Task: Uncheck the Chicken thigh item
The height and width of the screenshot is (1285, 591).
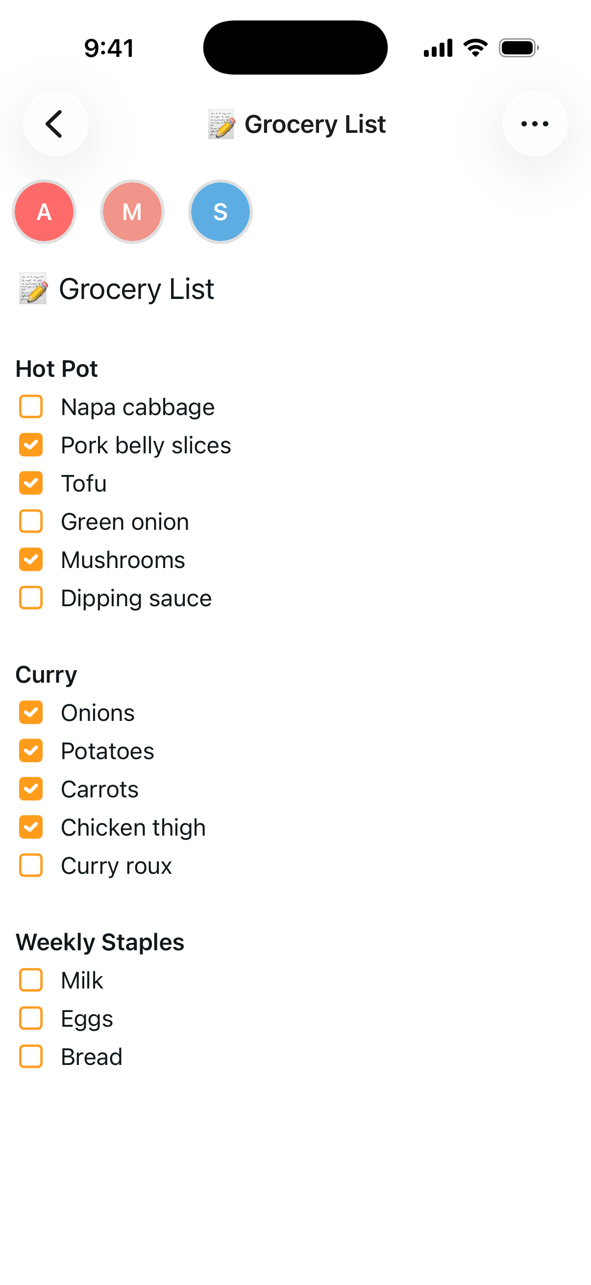Action: pyautogui.click(x=31, y=827)
